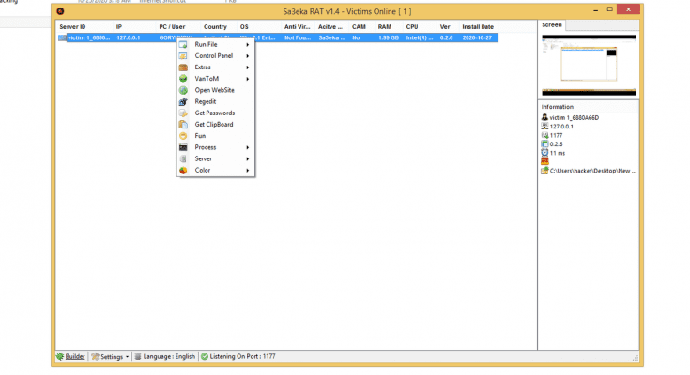Expand the Color submenu
The width and height of the screenshot is (690, 375).
[x=248, y=171]
